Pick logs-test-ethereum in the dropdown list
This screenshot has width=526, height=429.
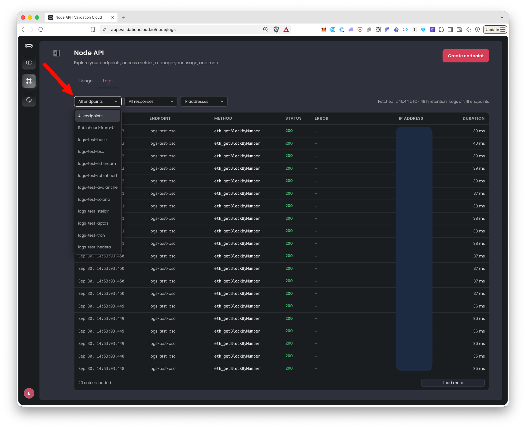(98, 164)
